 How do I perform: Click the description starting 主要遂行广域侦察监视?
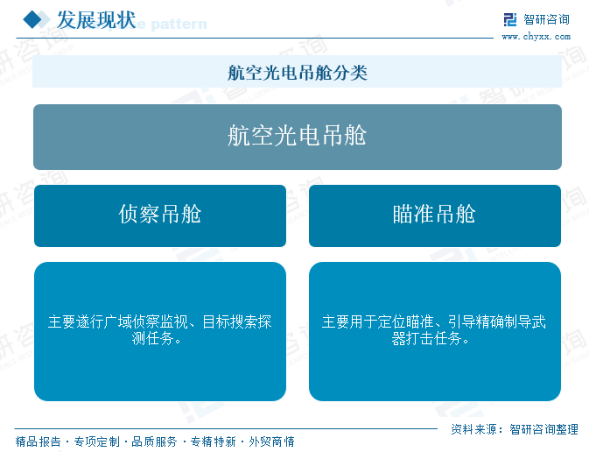tap(160, 331)
